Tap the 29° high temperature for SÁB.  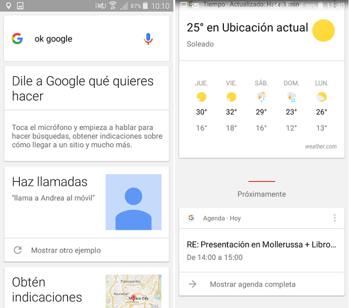coord(261,112)
